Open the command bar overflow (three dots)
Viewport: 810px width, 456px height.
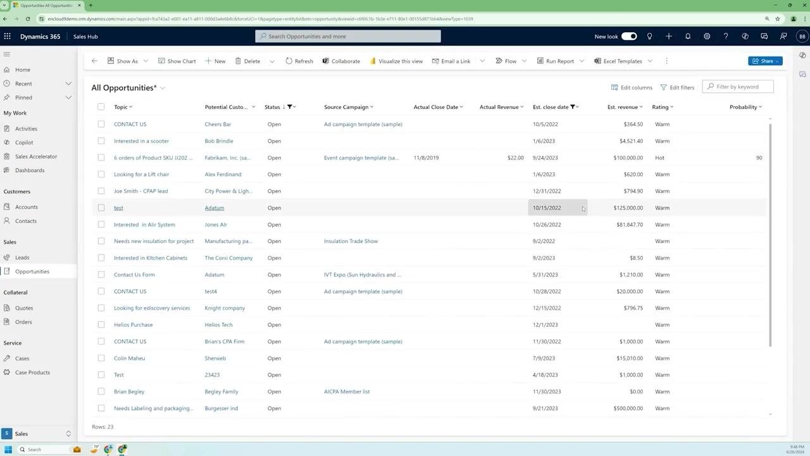[666, 61]
